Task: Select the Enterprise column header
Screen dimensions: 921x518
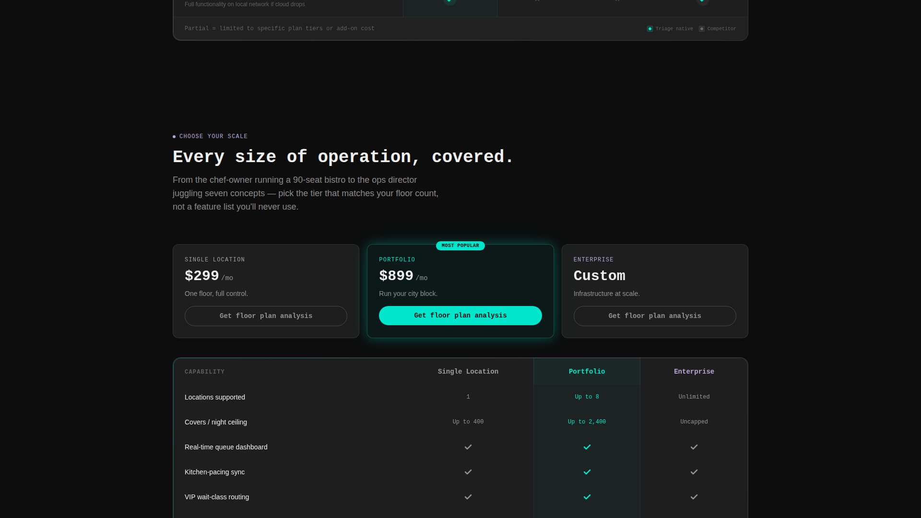Action: pyautogui.click(x=694, y=372)
